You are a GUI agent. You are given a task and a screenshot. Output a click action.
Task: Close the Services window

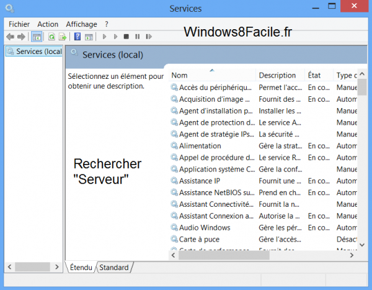point(354,6)
